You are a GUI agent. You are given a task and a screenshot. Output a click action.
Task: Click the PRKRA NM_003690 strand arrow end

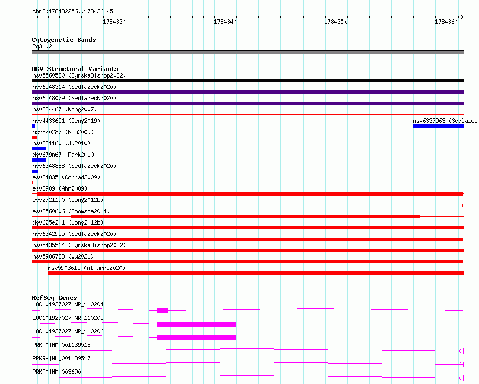pyautogui.click(x=462, y=378)
